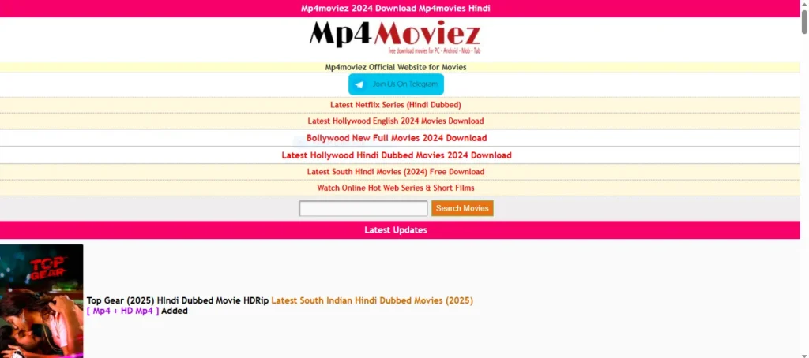Click the Telegram paper-plane icon
The width and height of the screenshot is (809, 358).
(359, 84)
